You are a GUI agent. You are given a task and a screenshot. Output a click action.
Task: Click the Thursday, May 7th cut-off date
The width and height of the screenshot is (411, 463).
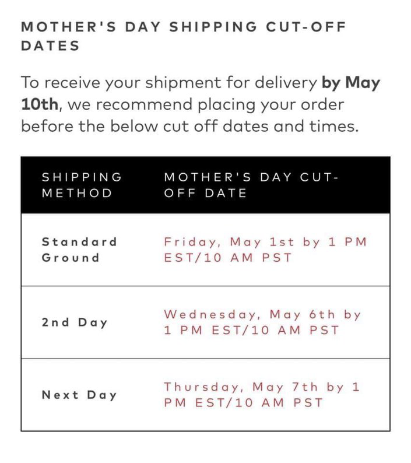262,387
